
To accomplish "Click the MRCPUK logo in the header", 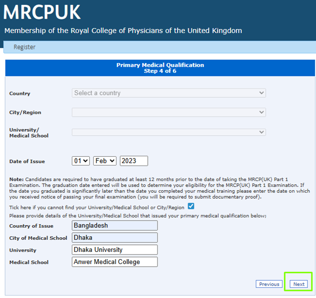I will click(42, 12).
